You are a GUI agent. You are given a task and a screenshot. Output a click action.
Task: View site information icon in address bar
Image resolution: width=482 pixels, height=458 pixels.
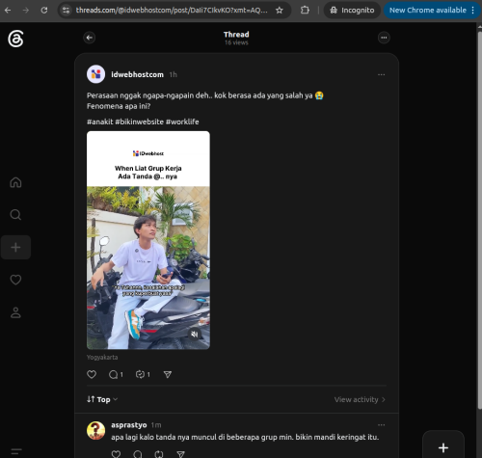pyautogui.click(x=66, y=10)
